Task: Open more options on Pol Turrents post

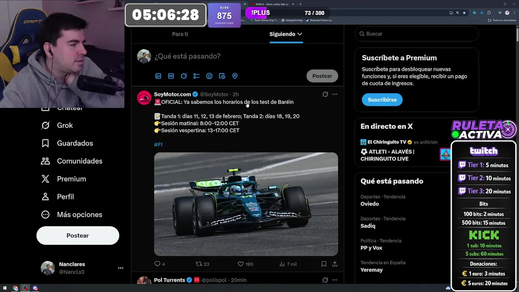Action: [x=335, y=280]
